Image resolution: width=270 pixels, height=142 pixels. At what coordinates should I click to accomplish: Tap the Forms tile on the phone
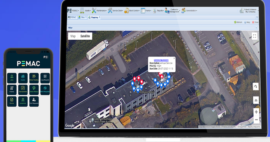click(12, 101)
